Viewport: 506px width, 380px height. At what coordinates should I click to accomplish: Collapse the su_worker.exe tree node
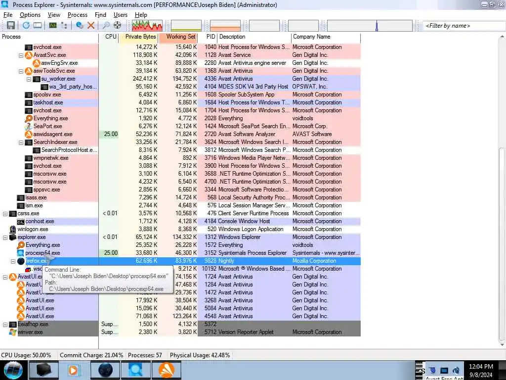pyautogui.click(x=29, y=79)
